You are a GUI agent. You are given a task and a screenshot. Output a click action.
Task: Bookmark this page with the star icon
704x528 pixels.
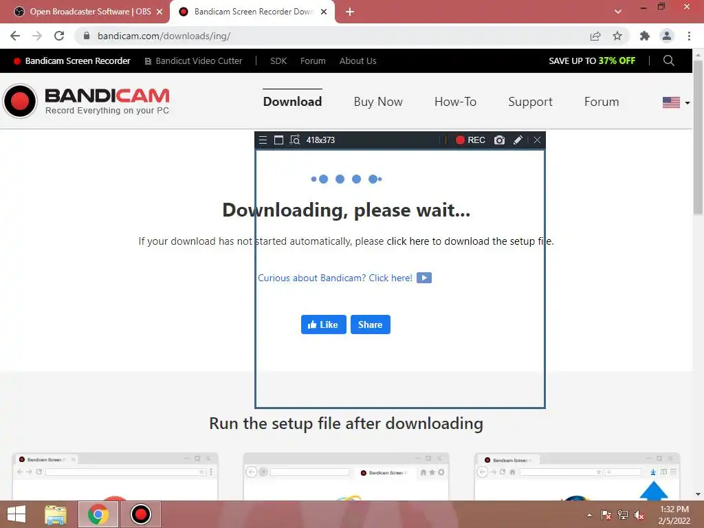click(617, 36)
